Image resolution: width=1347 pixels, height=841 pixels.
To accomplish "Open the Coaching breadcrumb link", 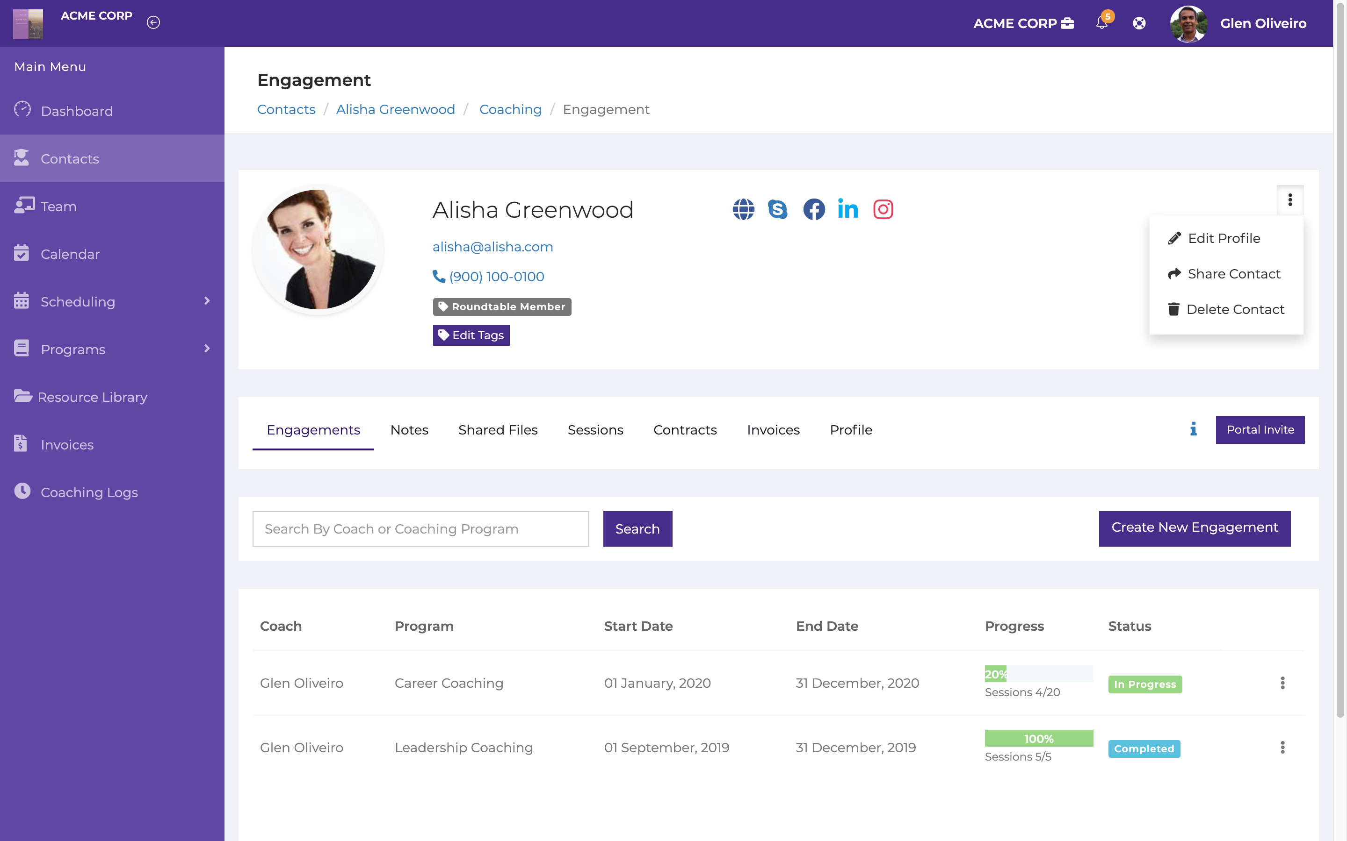I will coord(510,109).
